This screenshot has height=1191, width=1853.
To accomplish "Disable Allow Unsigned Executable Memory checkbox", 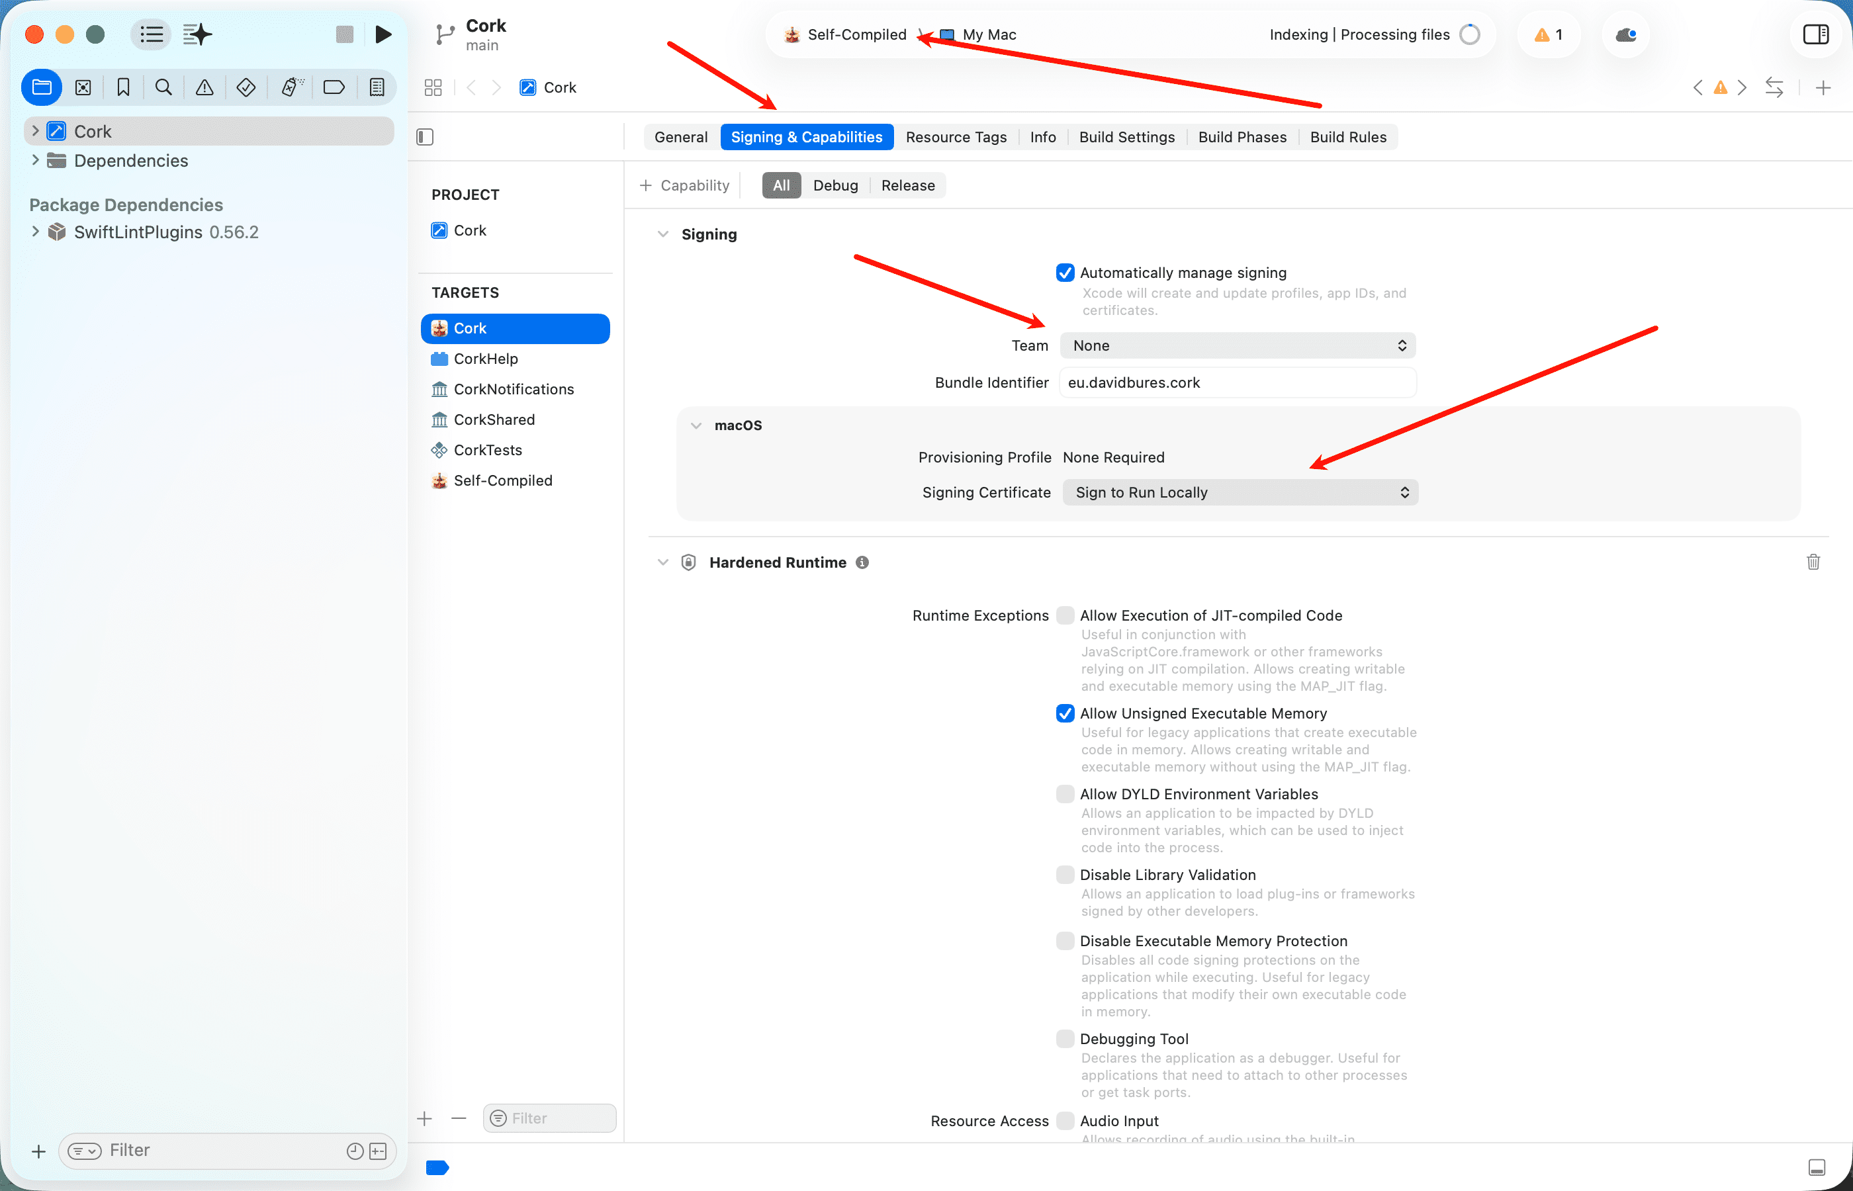I will point(1065,713).
